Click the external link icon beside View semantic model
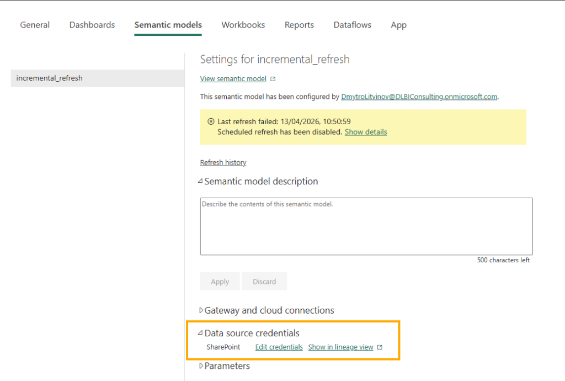This screenshot has height=381, width=565. (273, 78)
